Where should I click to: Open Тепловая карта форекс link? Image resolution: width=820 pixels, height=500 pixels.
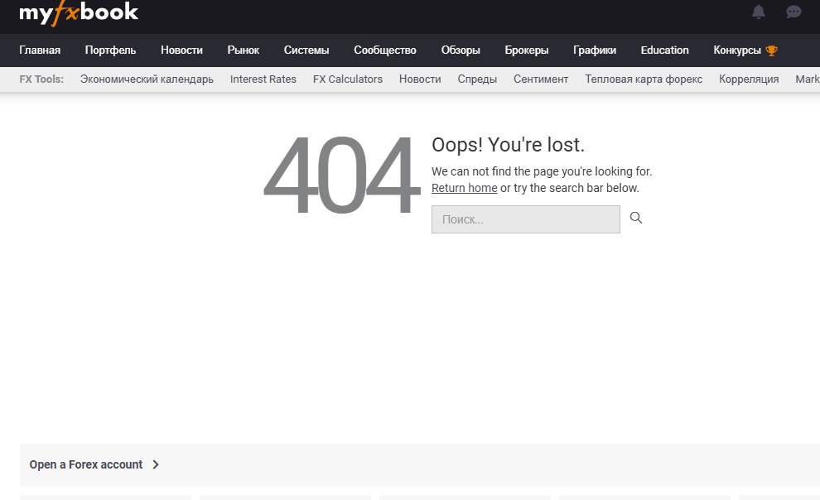pos(644,79)
